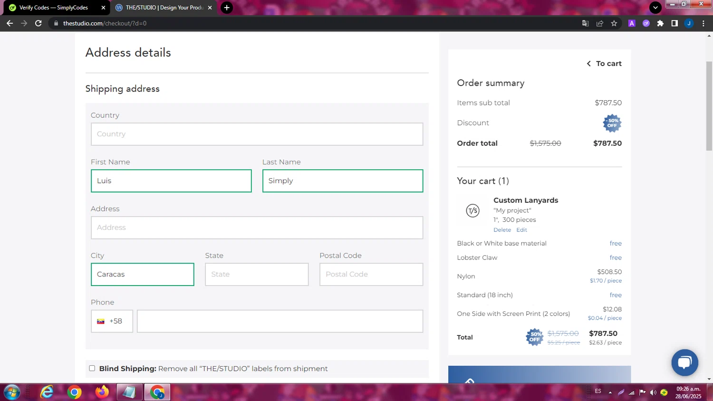Viewport: 713px width, 401px height.
Task: Open the State field
Action: tap(257, 274)
